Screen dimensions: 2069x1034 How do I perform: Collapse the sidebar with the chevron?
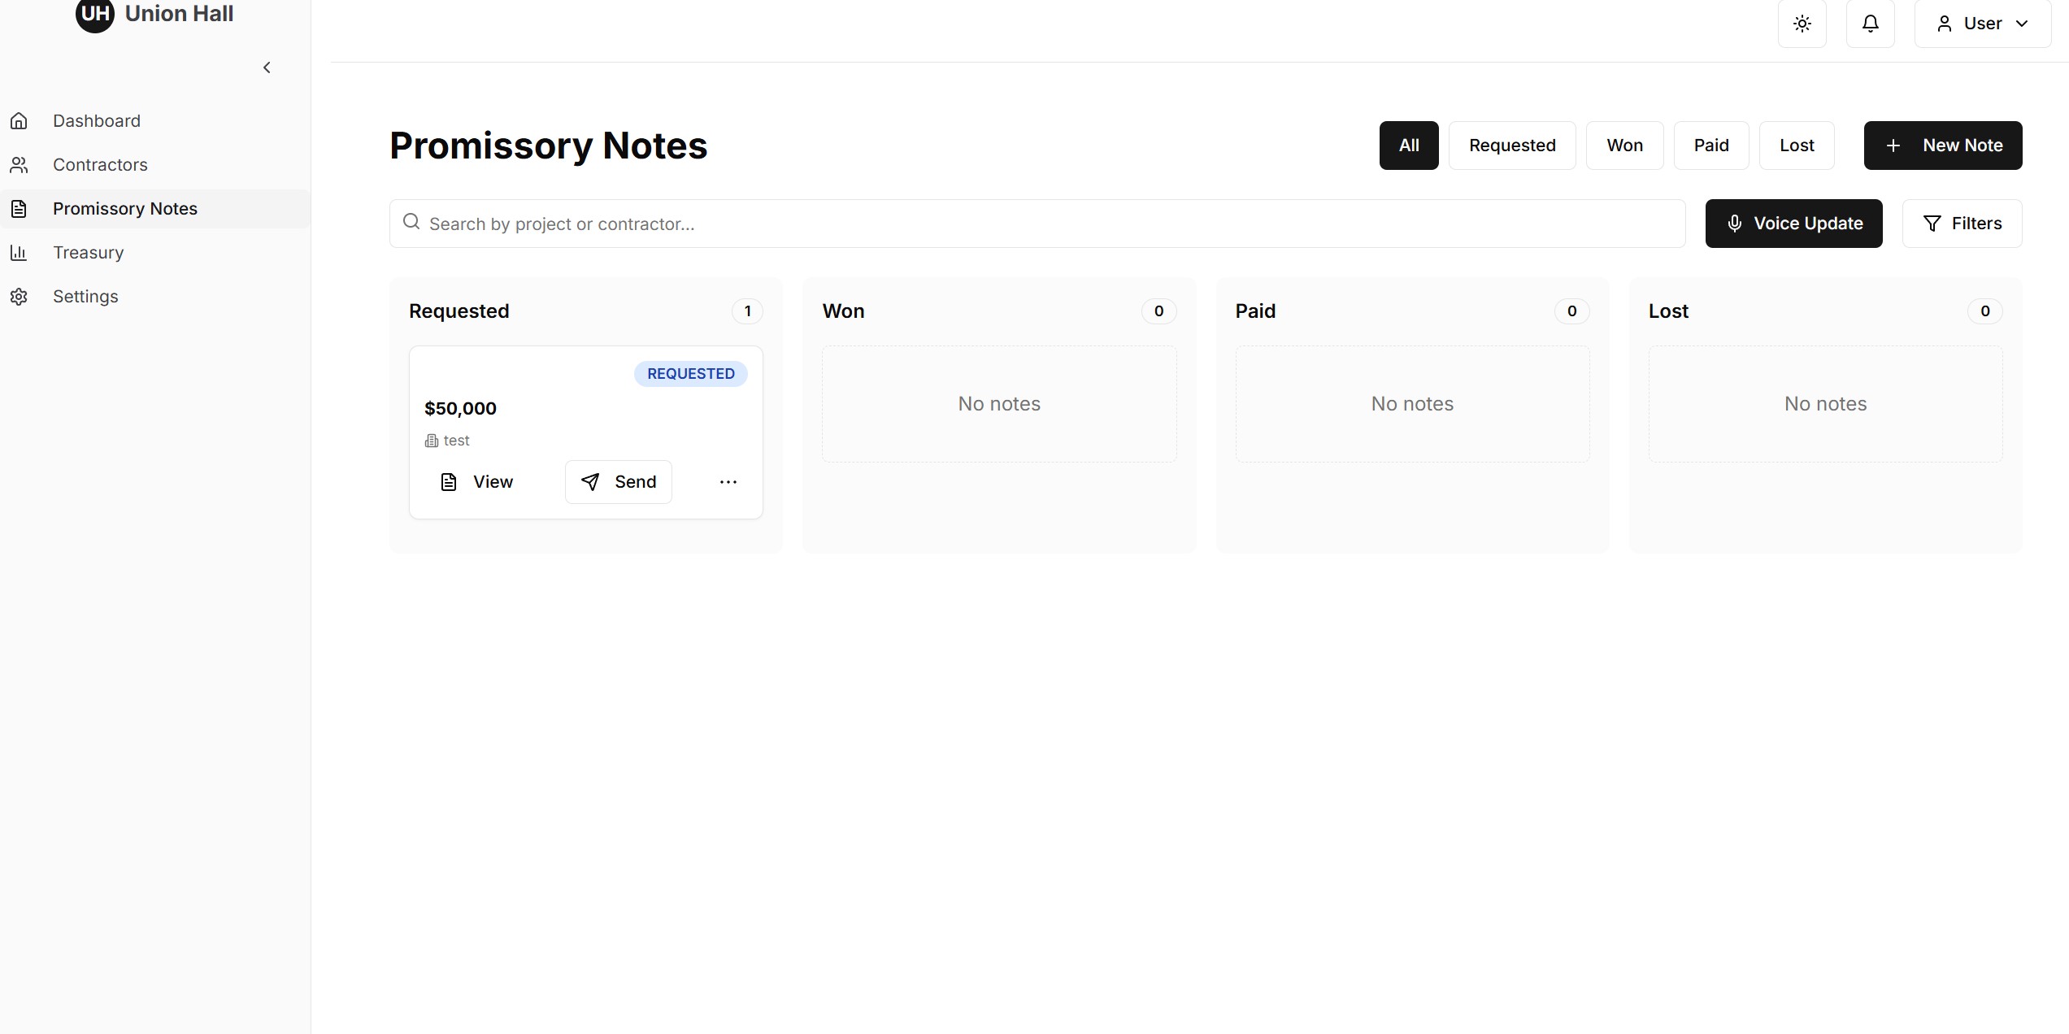[267, 67]
